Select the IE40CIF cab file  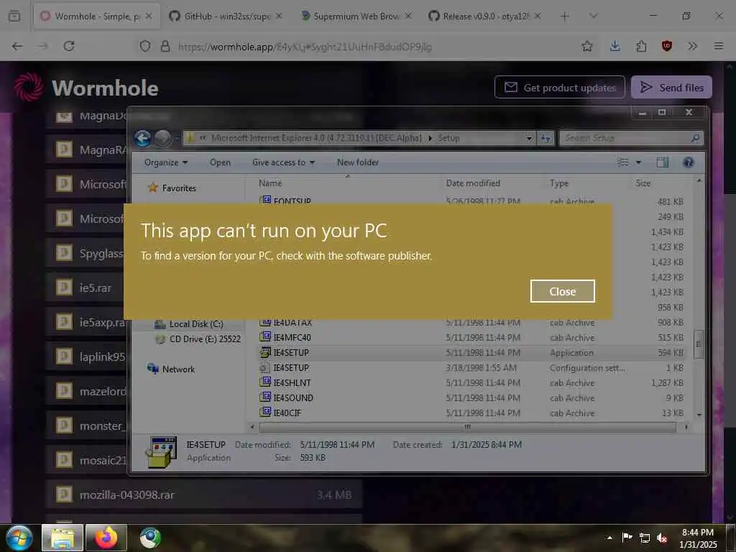click(471, 413)
